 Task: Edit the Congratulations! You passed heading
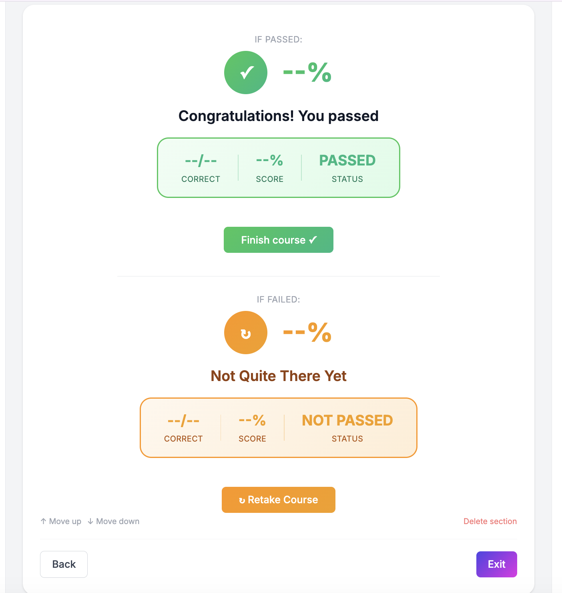(278, 116)
